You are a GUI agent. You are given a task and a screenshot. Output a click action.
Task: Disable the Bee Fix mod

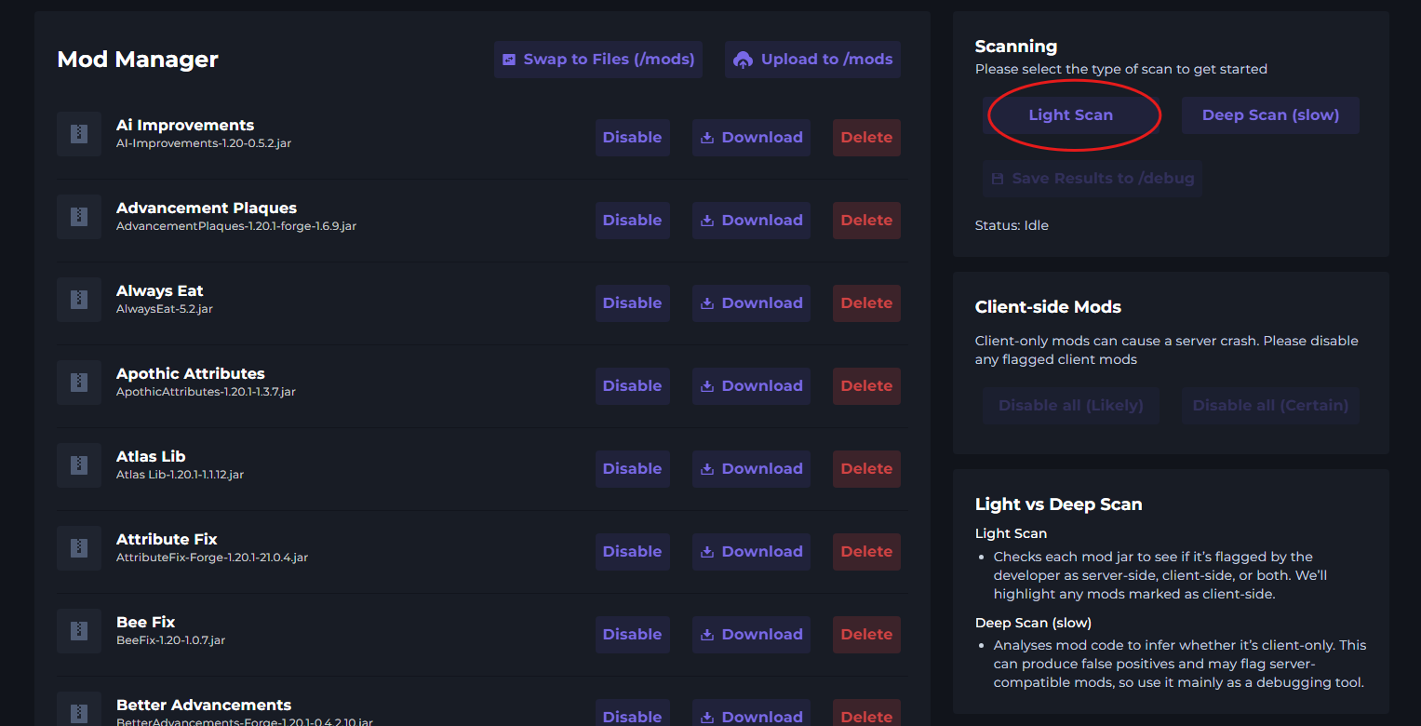[x=632, y=635]
